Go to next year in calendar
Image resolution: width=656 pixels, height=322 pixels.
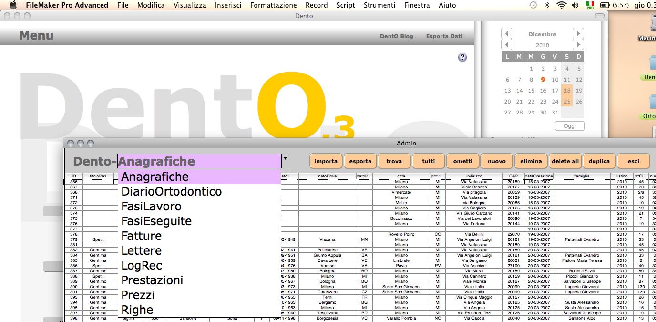pyautogui.click(x=578, y=45)
